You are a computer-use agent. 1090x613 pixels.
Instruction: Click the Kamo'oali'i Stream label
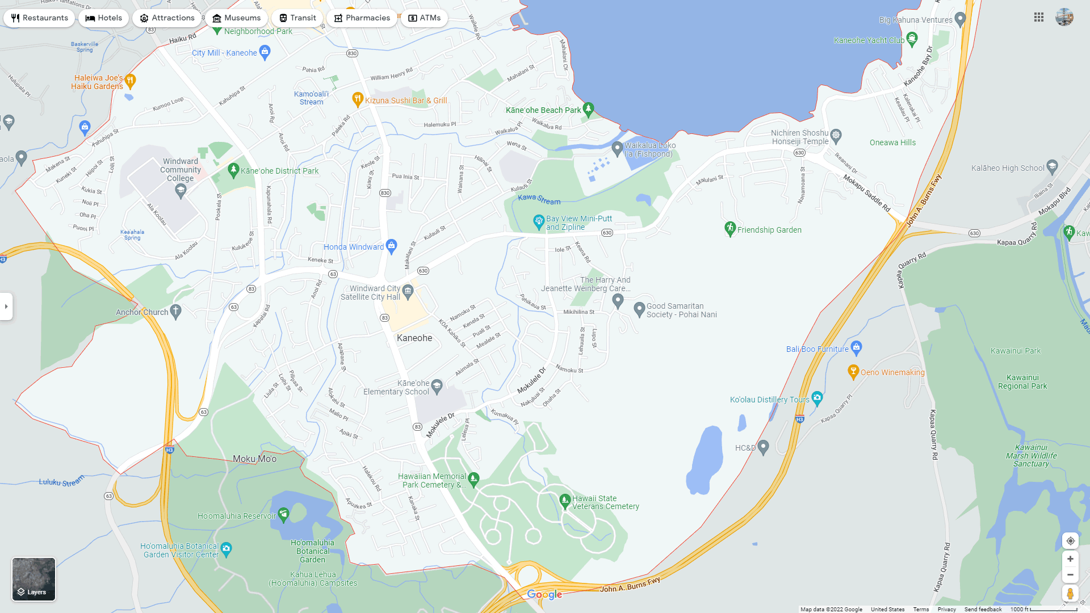click(311, 98)
